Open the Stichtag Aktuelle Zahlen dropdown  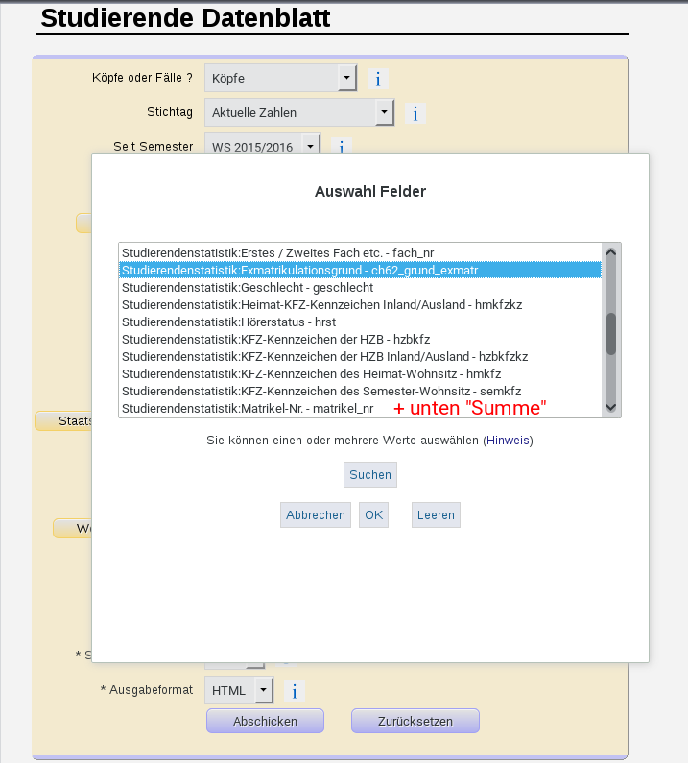[299, 112]
